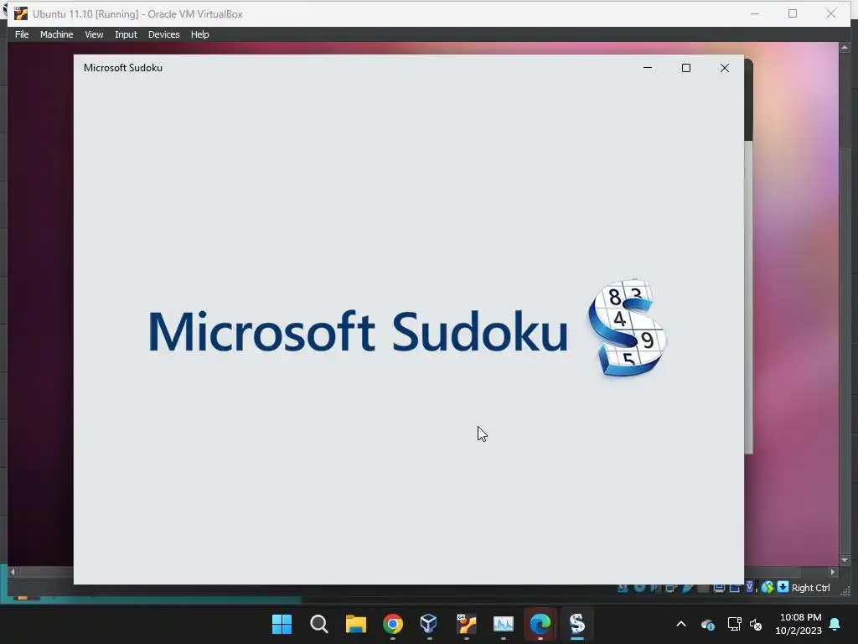Open taskbar Search

pyautogui.click(x=319, y=624)
